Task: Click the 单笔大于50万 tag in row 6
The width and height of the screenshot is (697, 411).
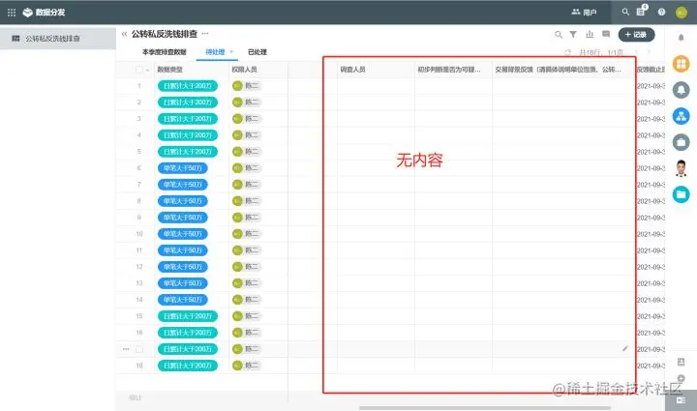Action: tap(183, 168)
